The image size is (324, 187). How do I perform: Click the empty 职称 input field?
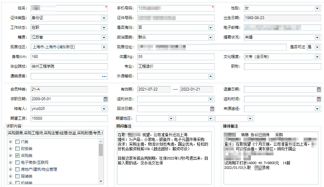coord(283,66)
